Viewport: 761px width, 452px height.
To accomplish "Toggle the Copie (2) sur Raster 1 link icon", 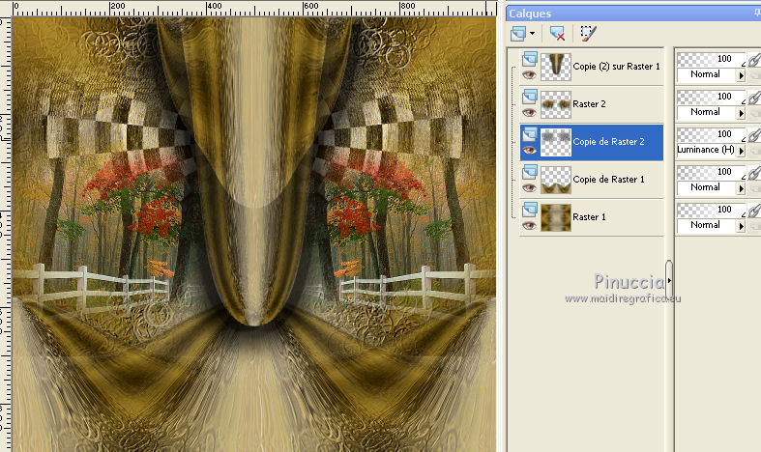I will pos(753,60).
